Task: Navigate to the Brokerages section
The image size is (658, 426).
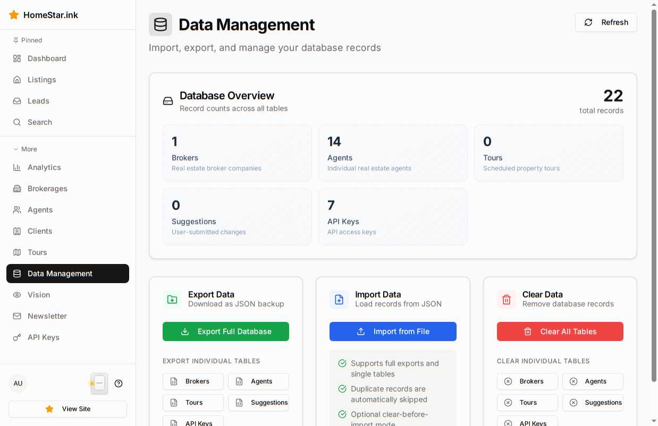Action: point(47,189)
